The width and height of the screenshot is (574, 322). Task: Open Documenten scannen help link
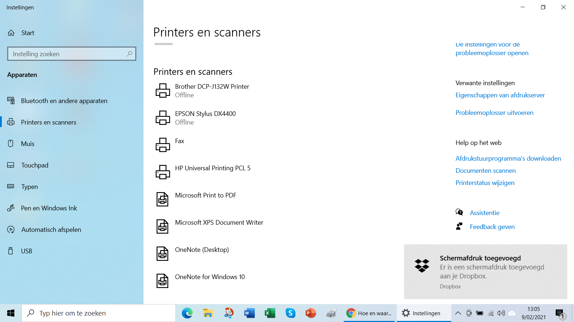tap(486, 171)
